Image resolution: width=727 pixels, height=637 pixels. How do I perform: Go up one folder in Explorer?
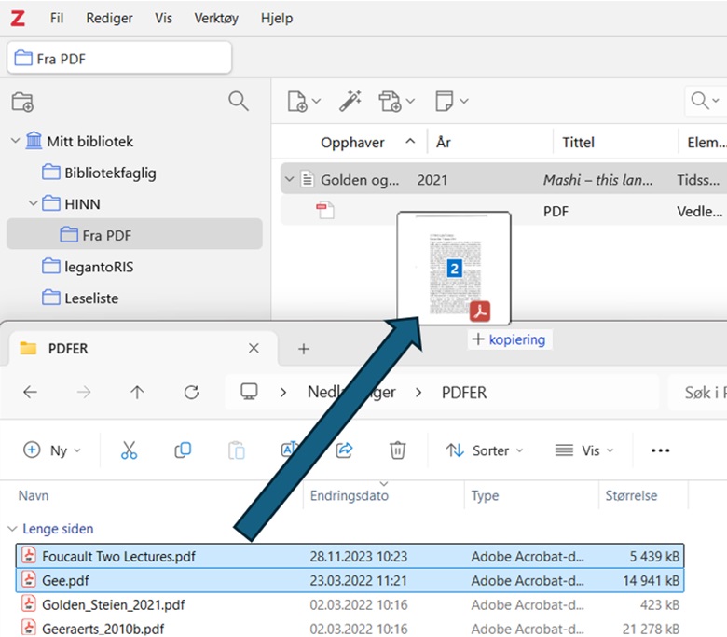[137, 392]
